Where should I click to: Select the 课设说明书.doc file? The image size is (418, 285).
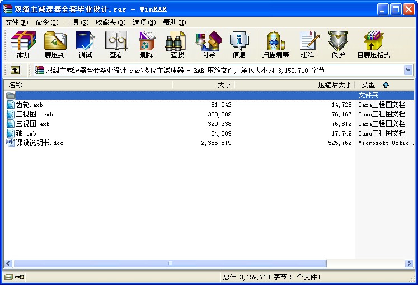click(39, 143)
